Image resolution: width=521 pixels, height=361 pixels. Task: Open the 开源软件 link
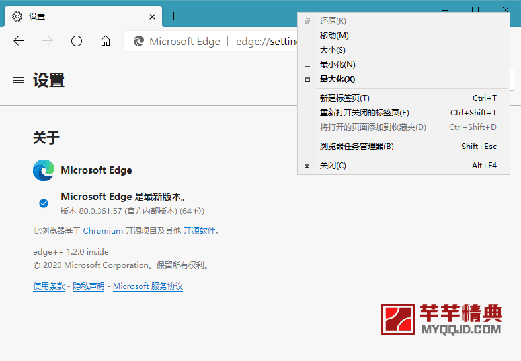click(200, 231)
